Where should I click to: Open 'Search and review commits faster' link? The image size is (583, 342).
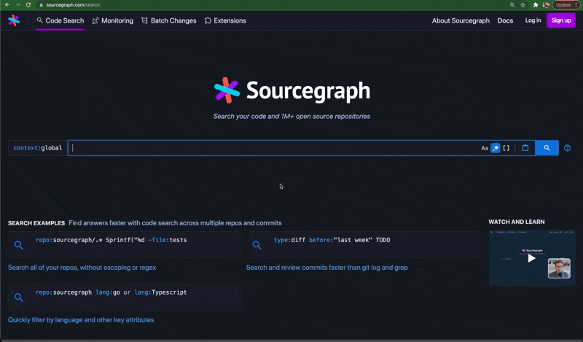coord(326,268)
